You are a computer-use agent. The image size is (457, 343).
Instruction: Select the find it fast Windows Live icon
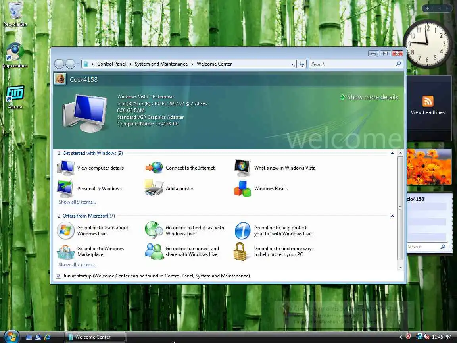(x=154, y=230)
